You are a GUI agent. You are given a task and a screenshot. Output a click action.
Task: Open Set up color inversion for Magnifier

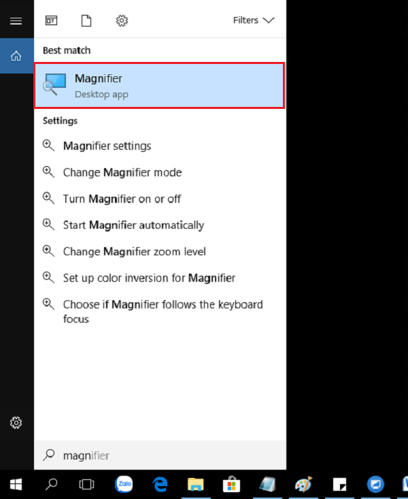149,278
